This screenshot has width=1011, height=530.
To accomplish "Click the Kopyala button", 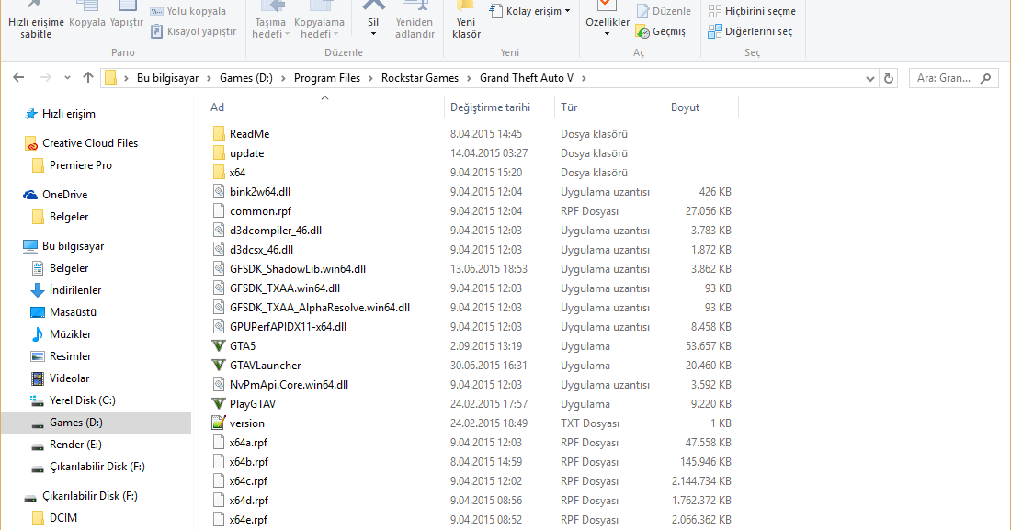I will [87, 16].
